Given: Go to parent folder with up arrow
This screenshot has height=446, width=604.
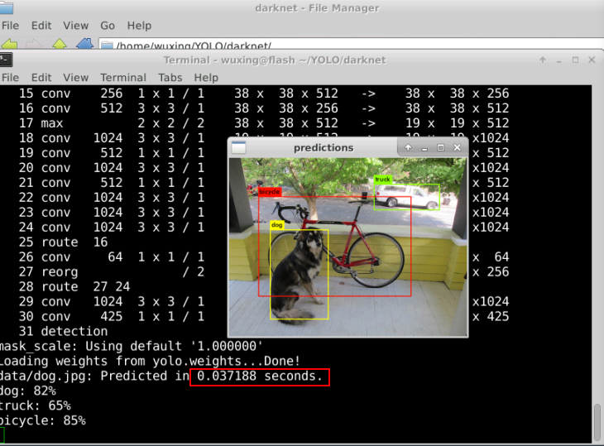Looking at the screenshot, I should click(60, 44).
